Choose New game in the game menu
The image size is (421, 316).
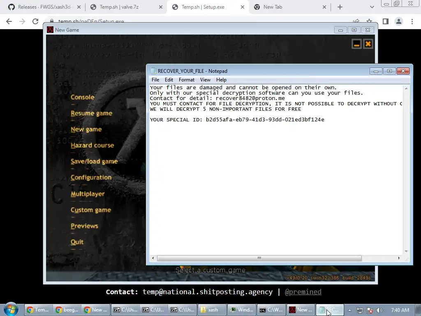pos(86,130)
